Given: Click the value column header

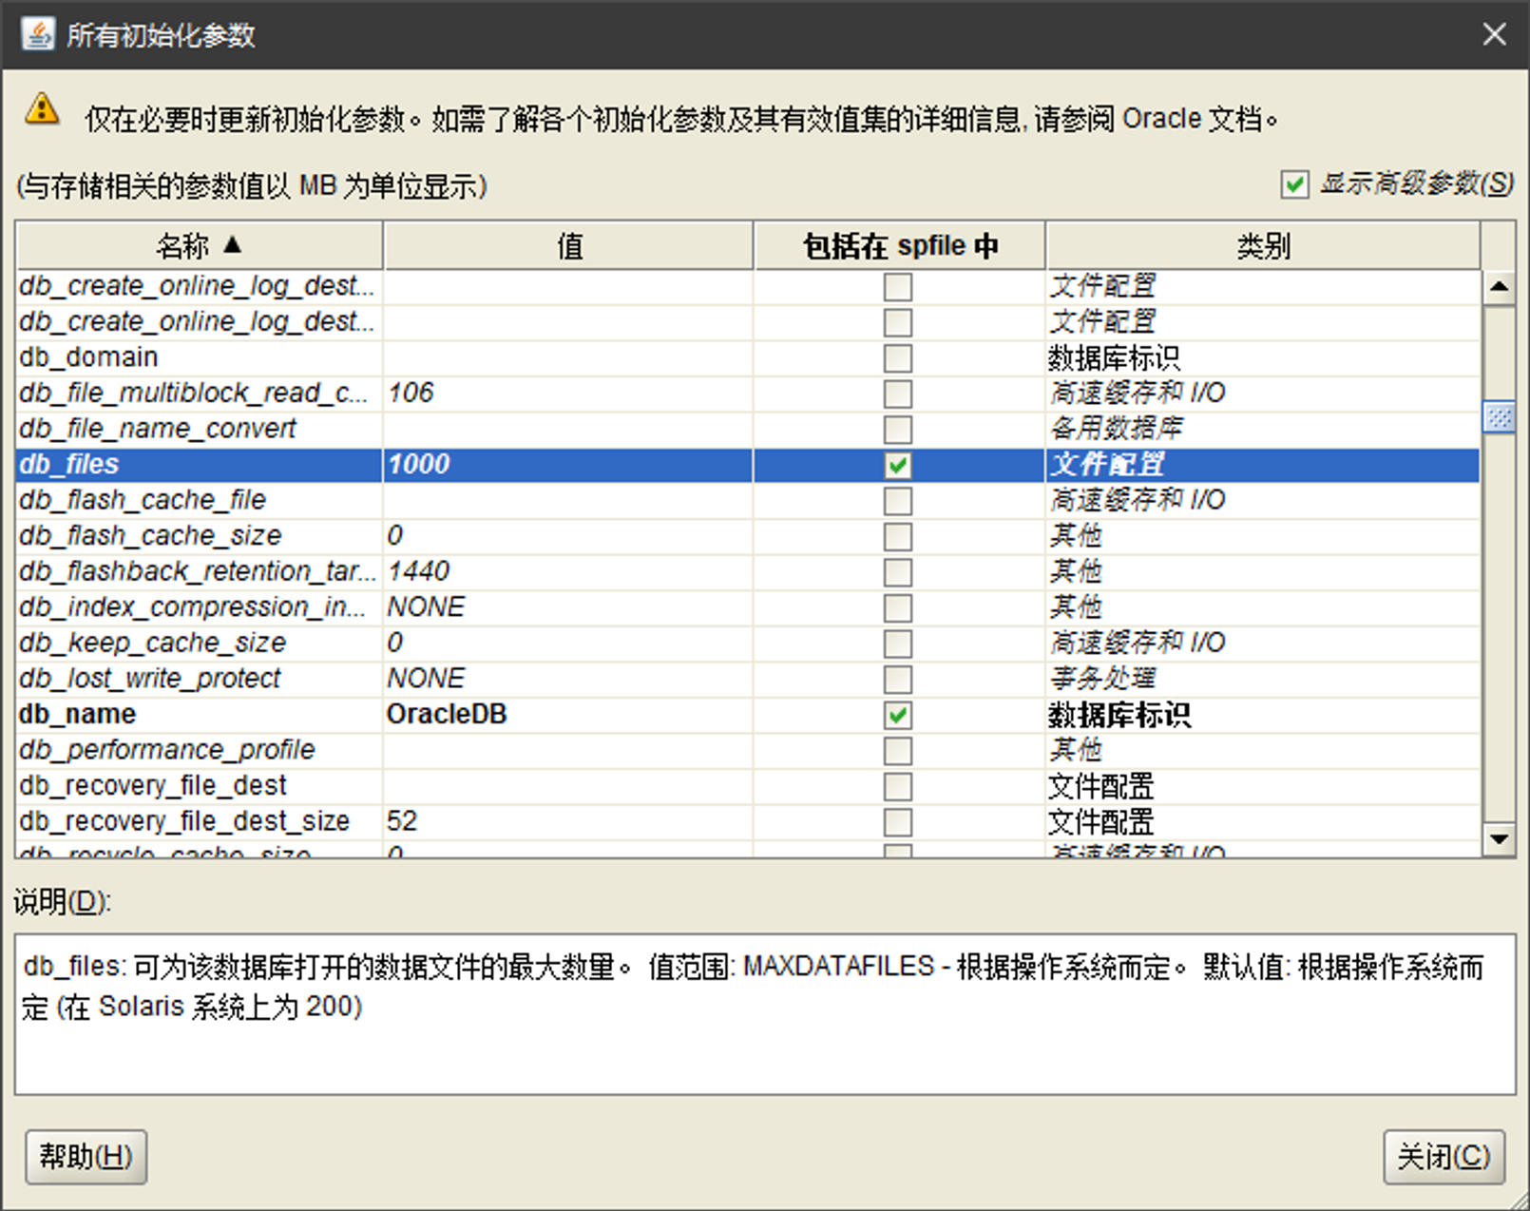Looking at the screenshot, I should point(568,246).
